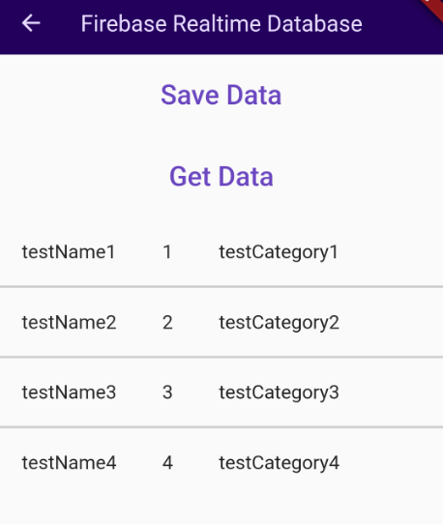
Task: Click number 3 in third row
Action: (167, 393)
